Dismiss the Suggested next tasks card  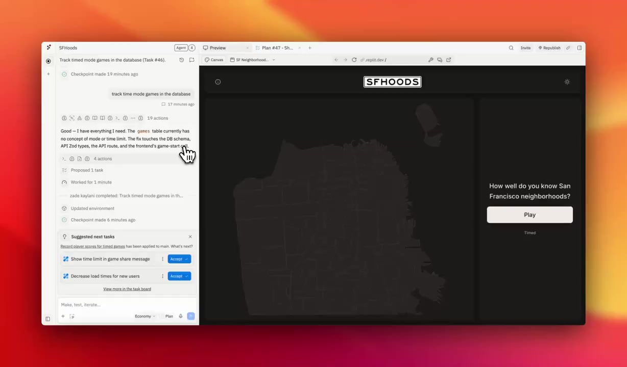tap(190, 237)
